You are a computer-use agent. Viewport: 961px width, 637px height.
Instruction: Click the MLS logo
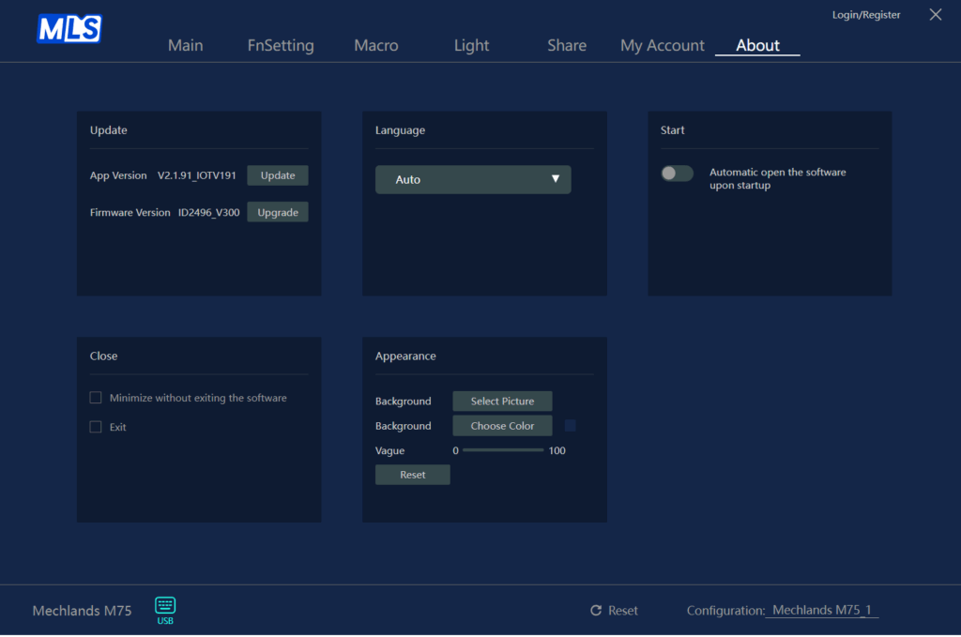click(x=69, y=29)
